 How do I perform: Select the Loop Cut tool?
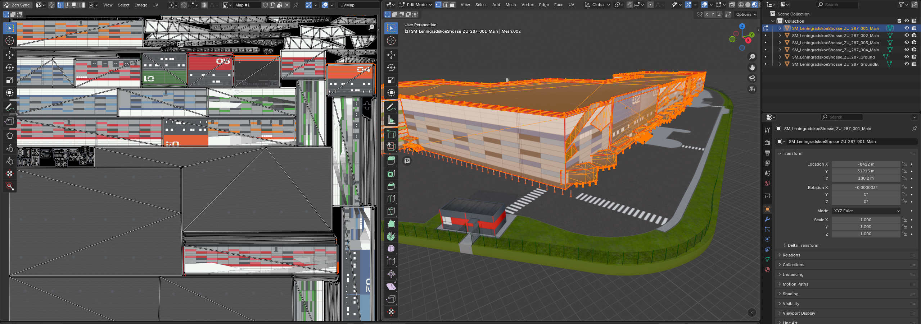391,199
